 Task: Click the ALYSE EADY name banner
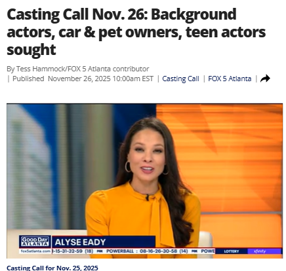104,242
